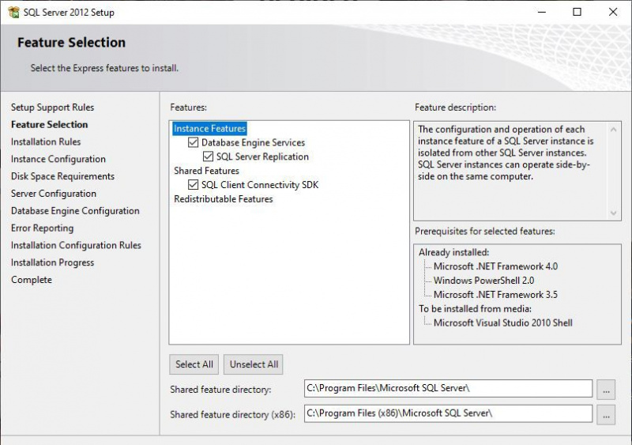Go to Installation Rules step
The width and height of the screenshot is (632, 445).
pos(46,142)
